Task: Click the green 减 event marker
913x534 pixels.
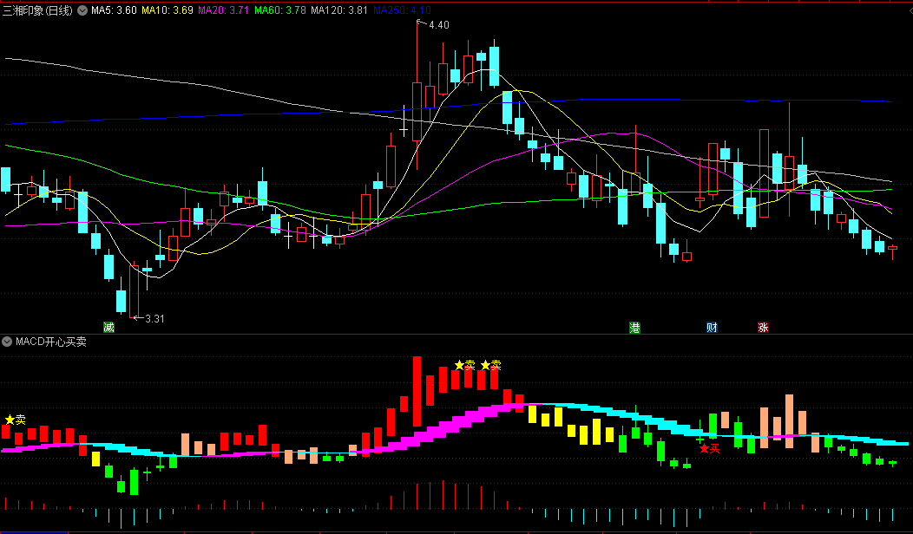Action: point(108,328)
